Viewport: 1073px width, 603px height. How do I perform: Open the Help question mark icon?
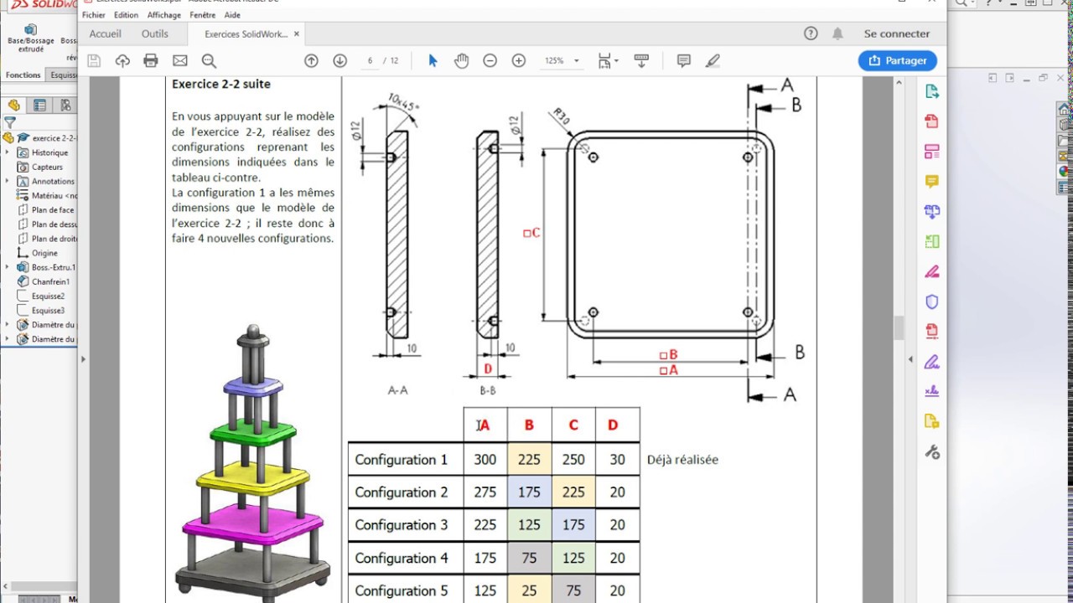(x=811, y=33)
